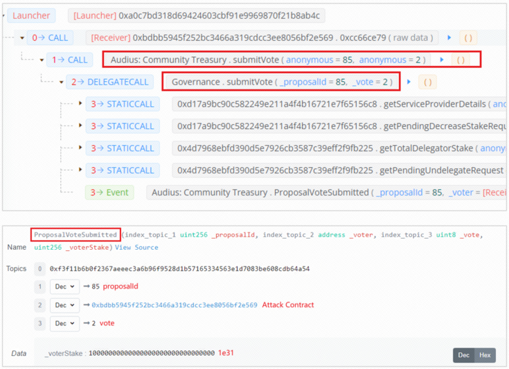The width and height of the screenshot is (509, 369).
Task: Select the ProposalVoteSubmitted event row text
Action: pos(326,192)
